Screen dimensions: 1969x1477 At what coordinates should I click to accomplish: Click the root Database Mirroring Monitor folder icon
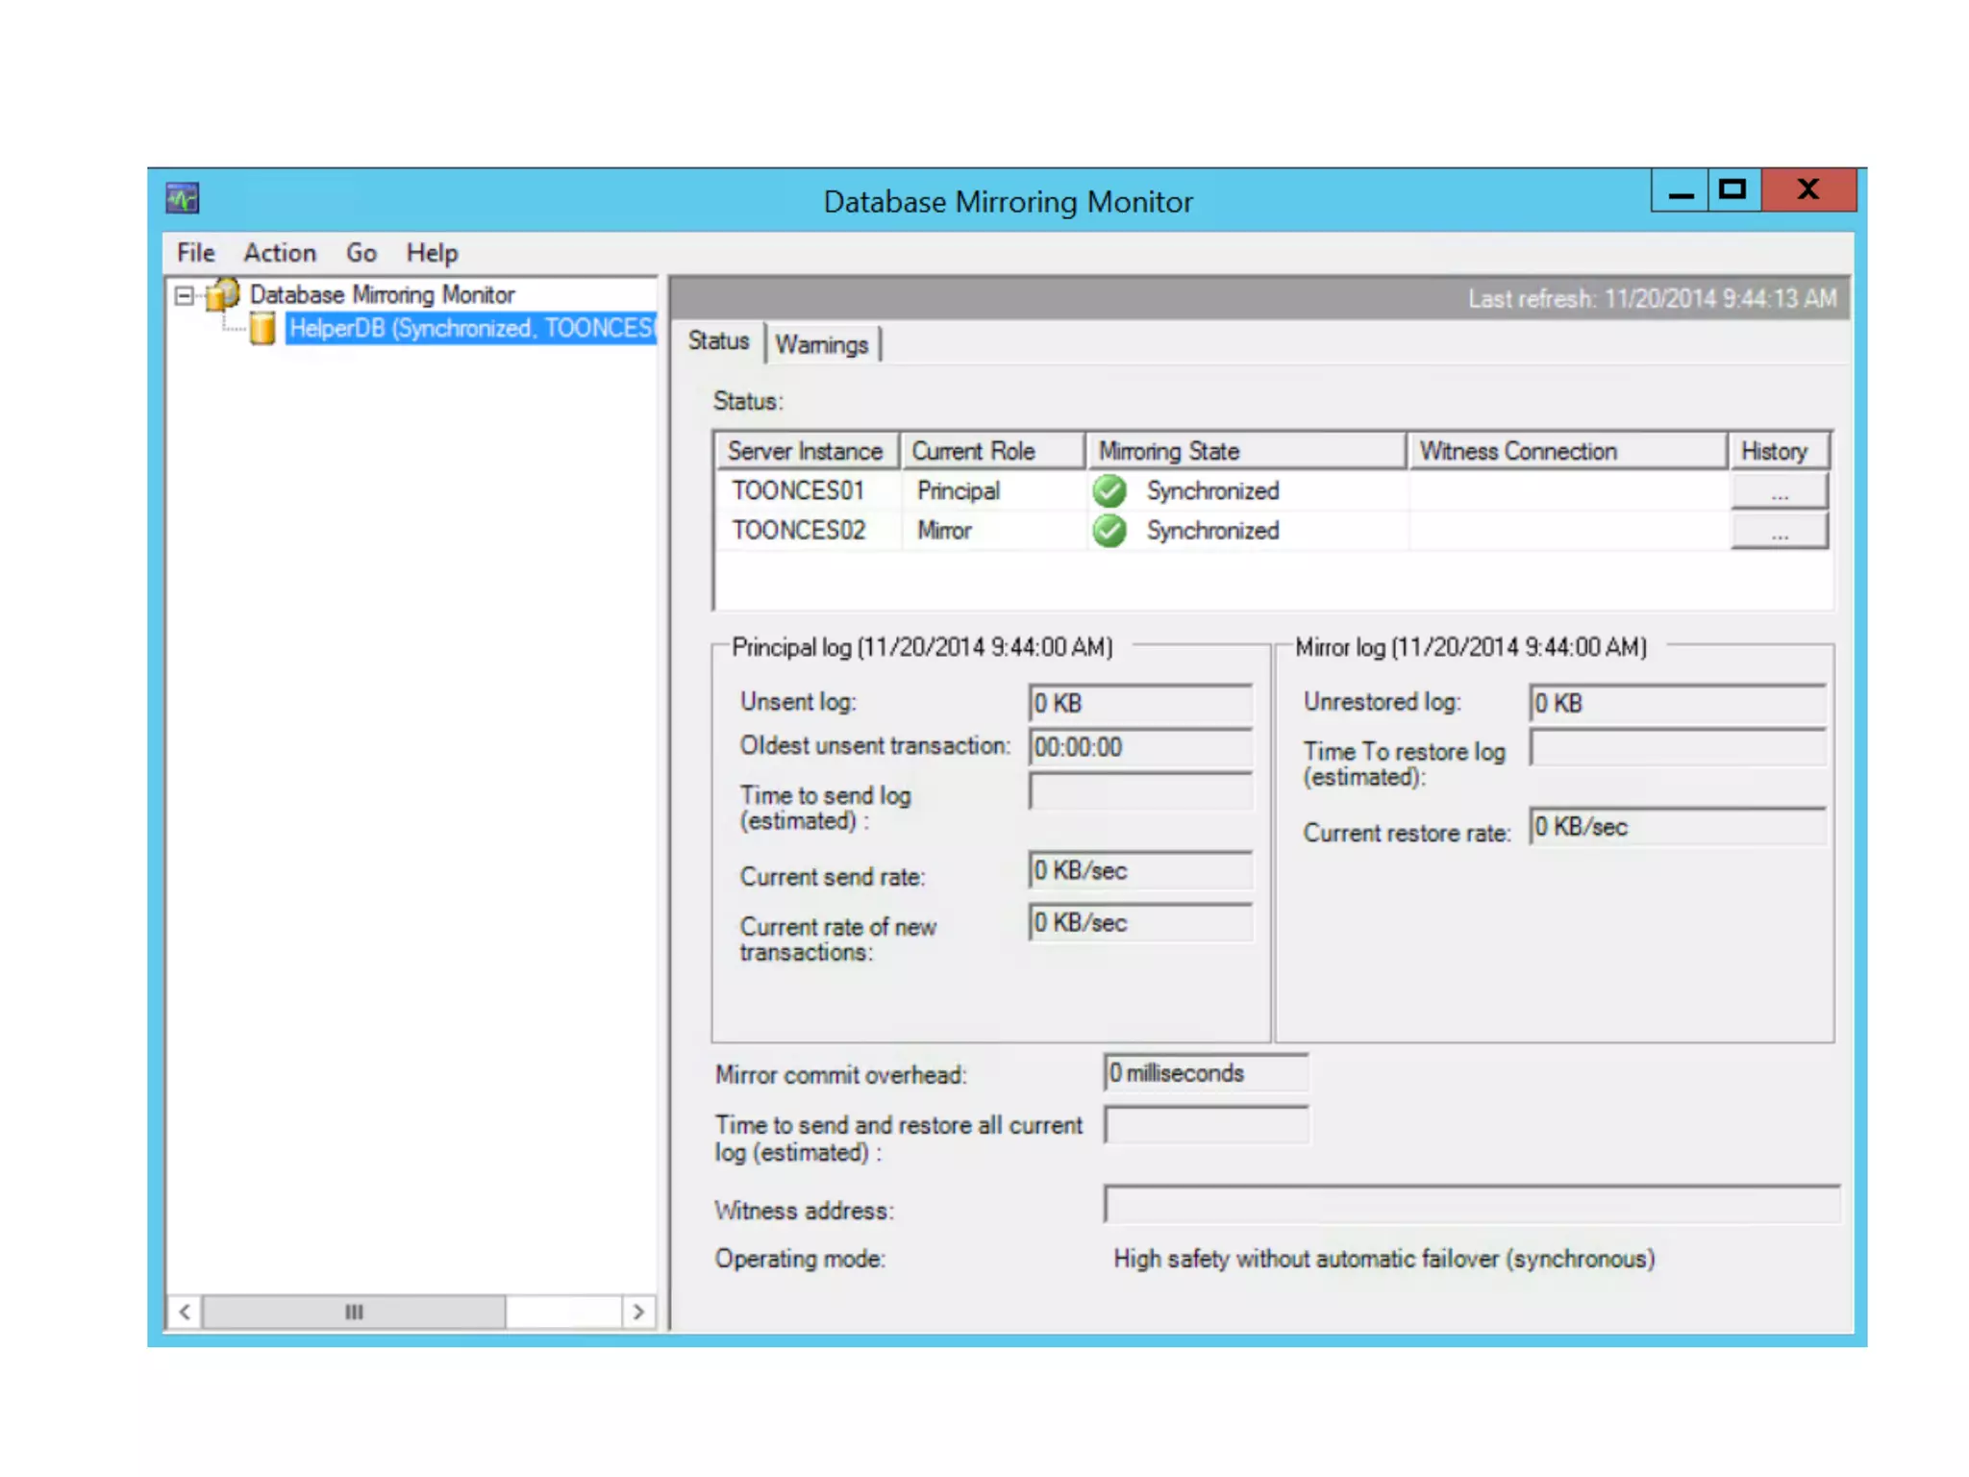pos(223,294)
